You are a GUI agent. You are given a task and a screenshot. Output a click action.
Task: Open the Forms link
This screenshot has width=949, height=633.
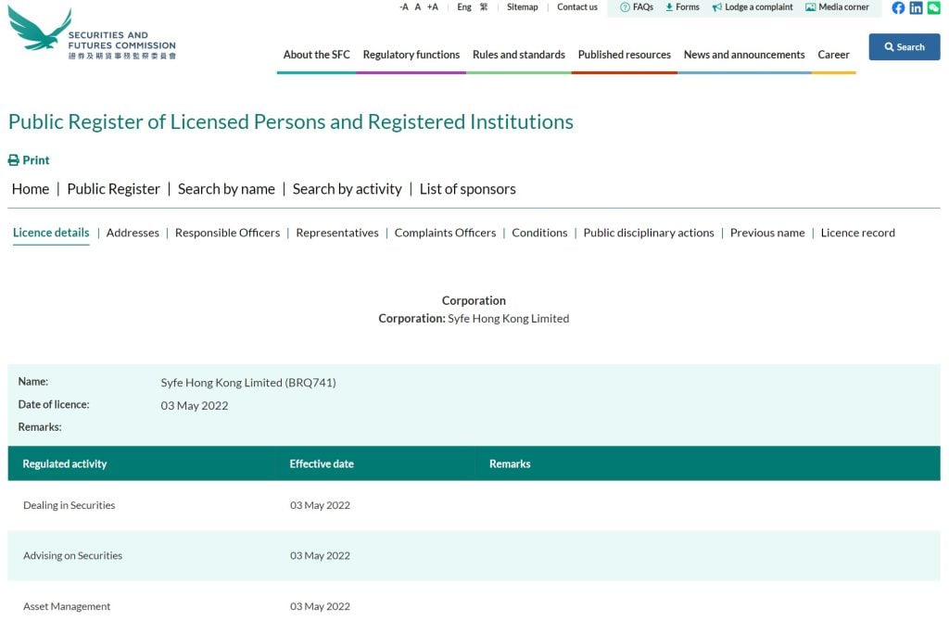688,7
